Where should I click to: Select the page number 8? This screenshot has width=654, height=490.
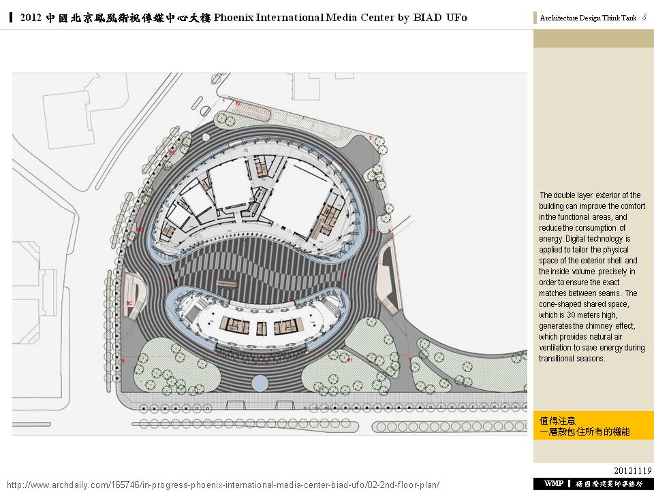pyautogui.click(x=644, y=18)
